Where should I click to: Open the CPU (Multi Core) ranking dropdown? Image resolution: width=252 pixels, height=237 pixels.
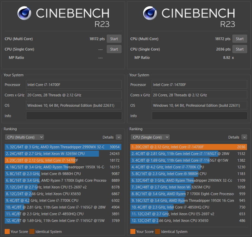[25, 137]
